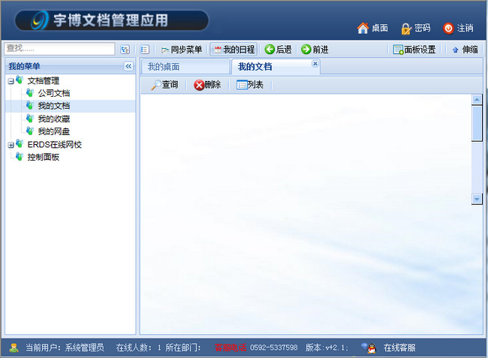Click tree view icon beside search box
The image size is (488, 358).
[x=125, y=50]
